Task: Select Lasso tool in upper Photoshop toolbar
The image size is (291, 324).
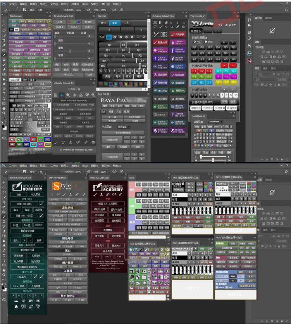Action: pyautogui.click(x=4, y=31)
